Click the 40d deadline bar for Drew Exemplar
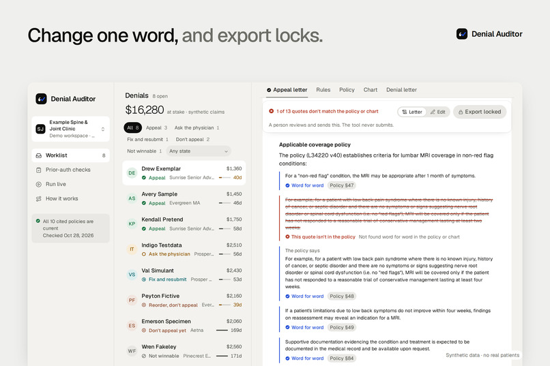The image size is (550, 366). click(225, 178)
